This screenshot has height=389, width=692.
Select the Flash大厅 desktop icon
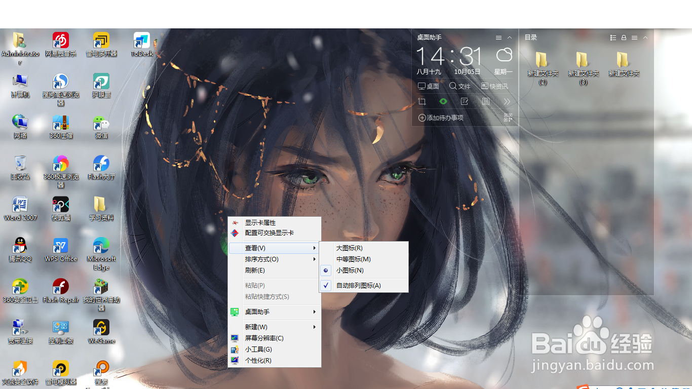coord(101,168)
